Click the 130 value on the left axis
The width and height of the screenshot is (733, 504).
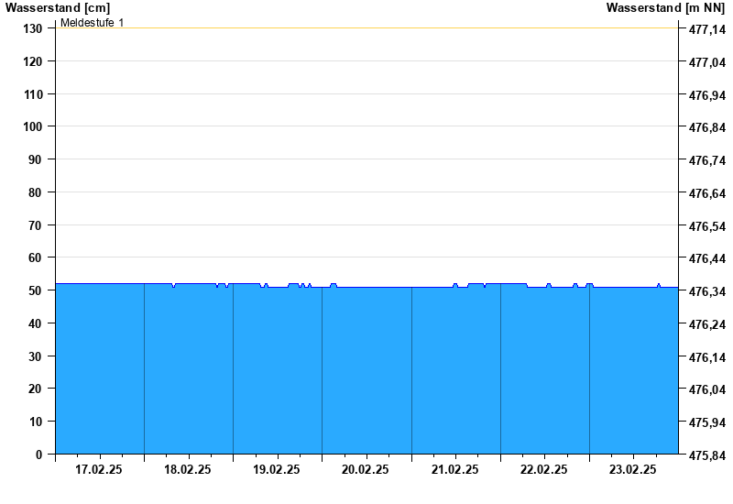click(32, 28)
